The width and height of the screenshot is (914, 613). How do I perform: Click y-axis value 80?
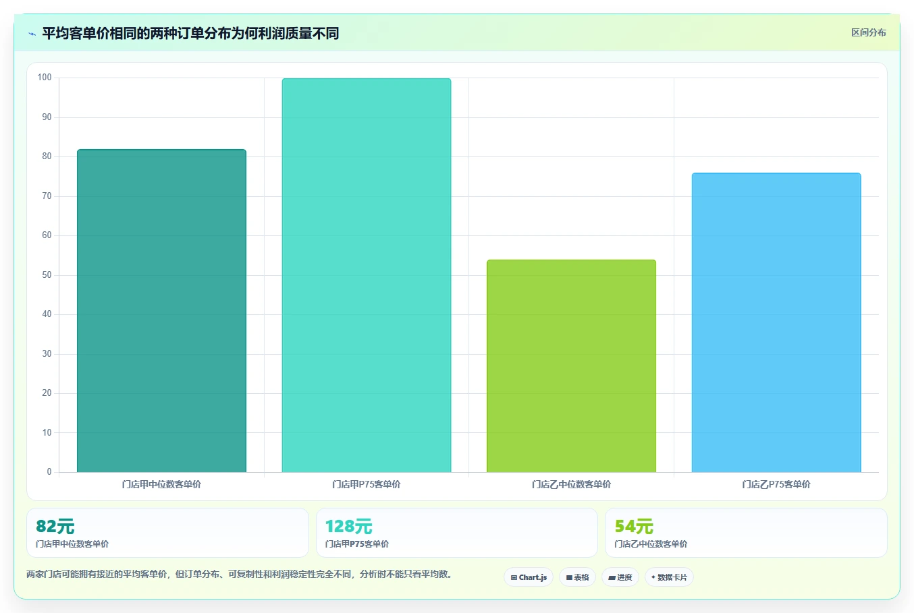click(47, 156)
